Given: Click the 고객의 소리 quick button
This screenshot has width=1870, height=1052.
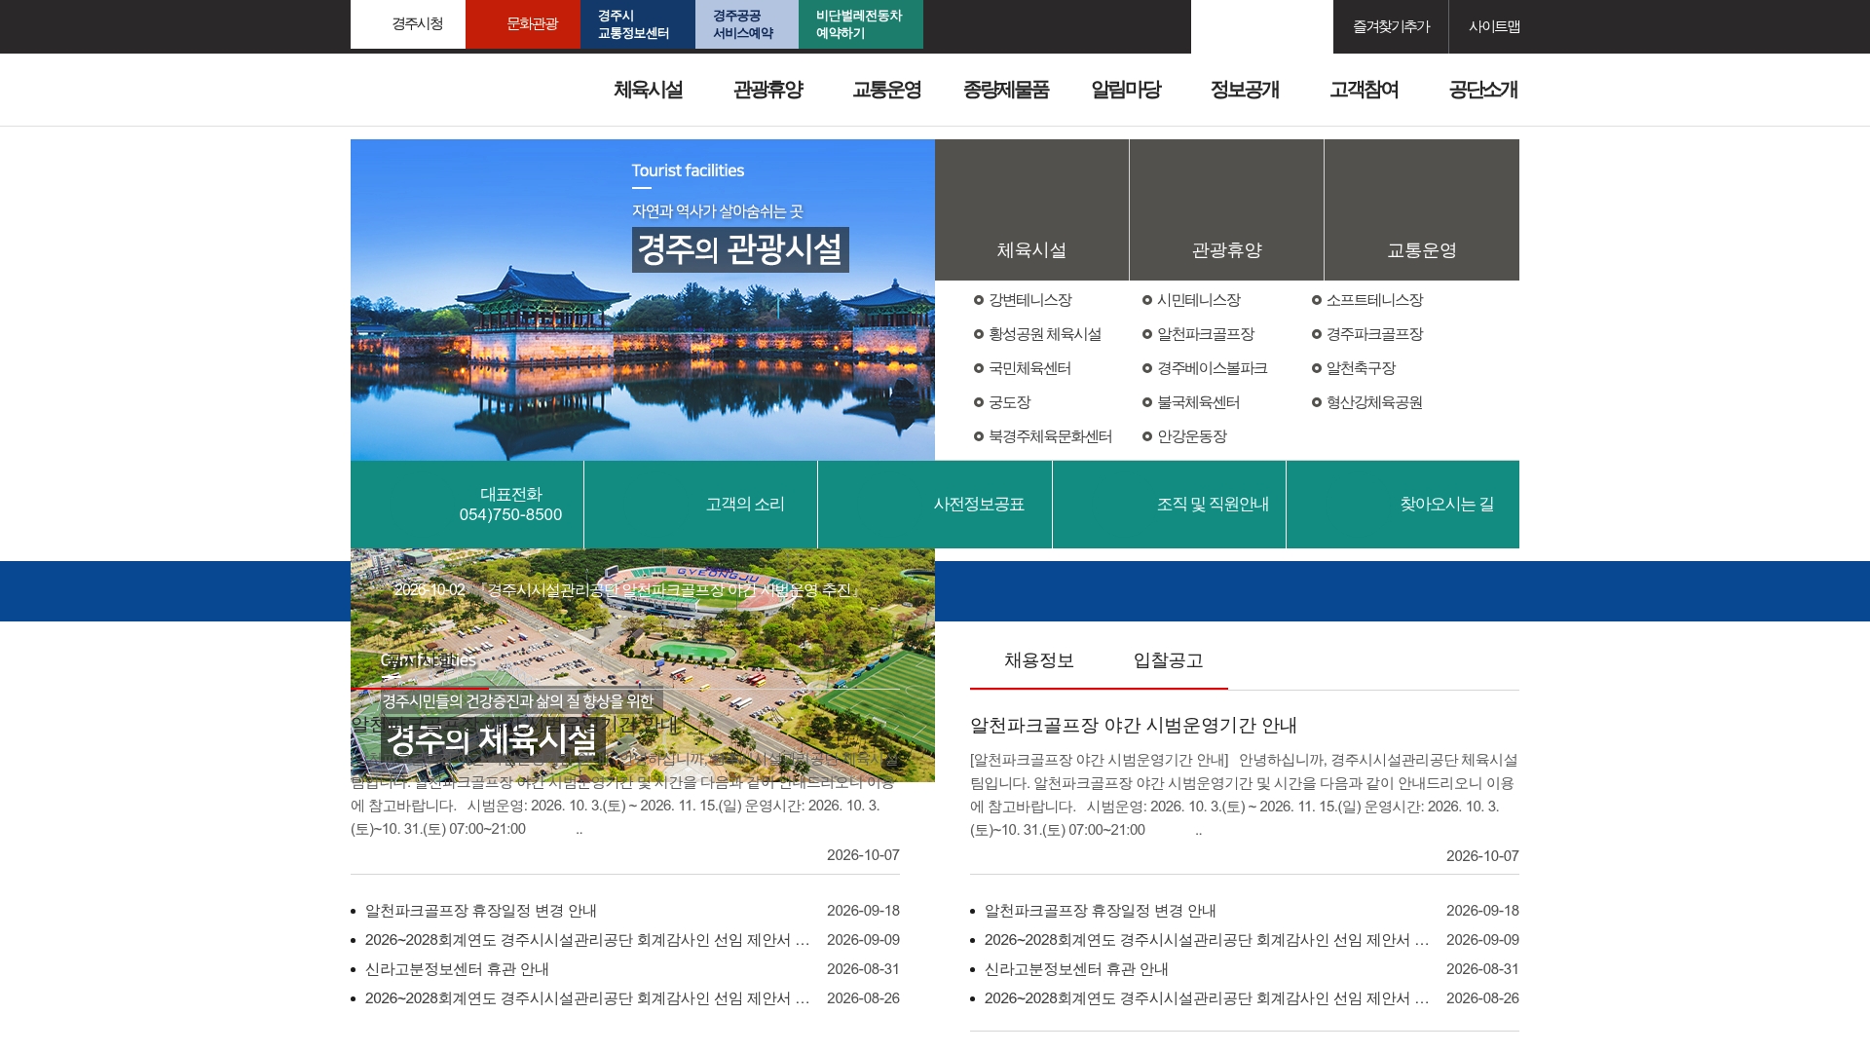Looking at the screenshot, I should pos(701,505).
